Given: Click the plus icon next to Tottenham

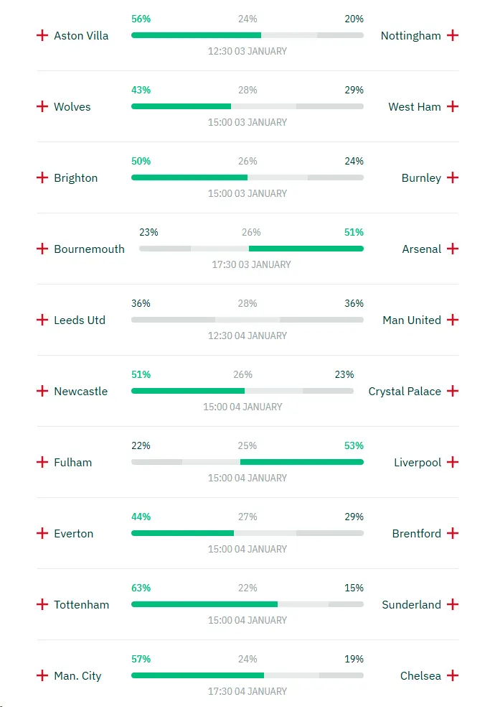Looking at the screenshot, I should pos(42,604).
